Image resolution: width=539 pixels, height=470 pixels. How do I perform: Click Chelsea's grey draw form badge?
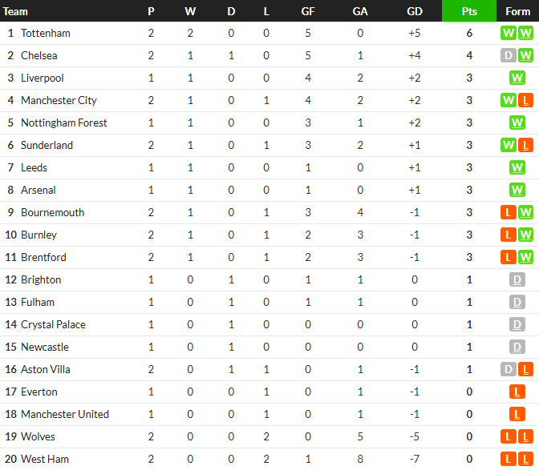[508, 55]
